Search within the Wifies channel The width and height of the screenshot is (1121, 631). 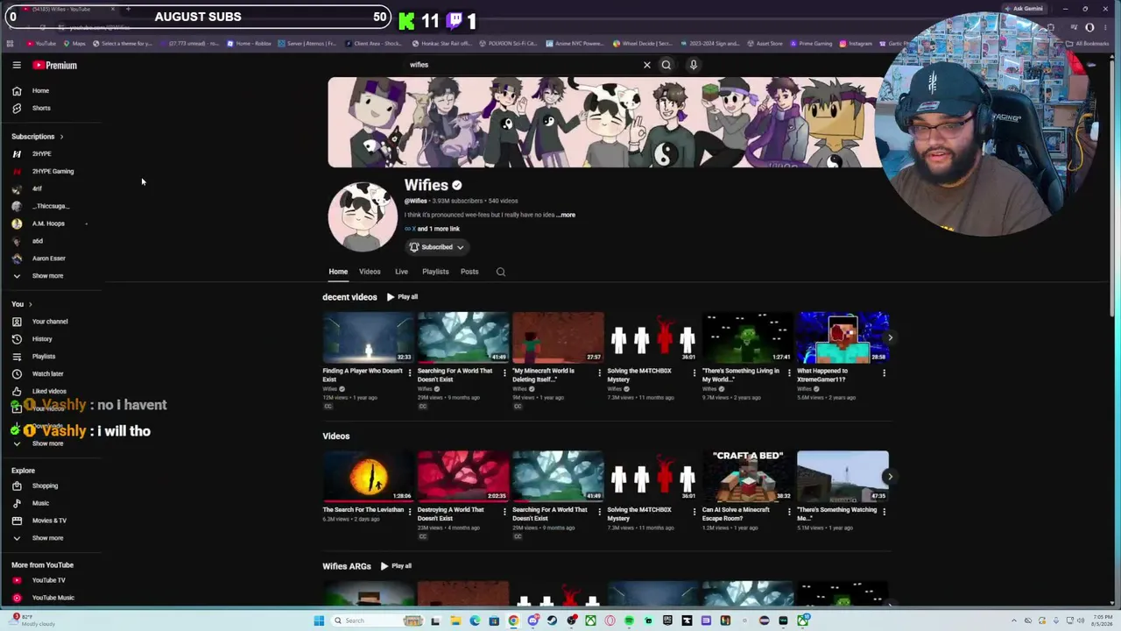501,272
